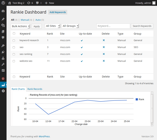Focus the Keyword search input field
The width and height of the screenshot is (157, 140).
coord(113,26)
